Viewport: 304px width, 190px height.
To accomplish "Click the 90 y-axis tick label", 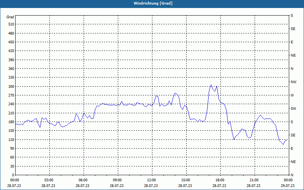I will (12, 149).
